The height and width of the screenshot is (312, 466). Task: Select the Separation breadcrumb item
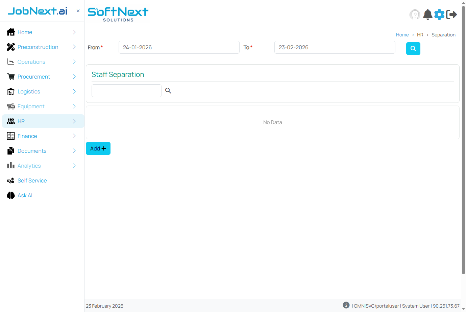click(x=443, y=35)
